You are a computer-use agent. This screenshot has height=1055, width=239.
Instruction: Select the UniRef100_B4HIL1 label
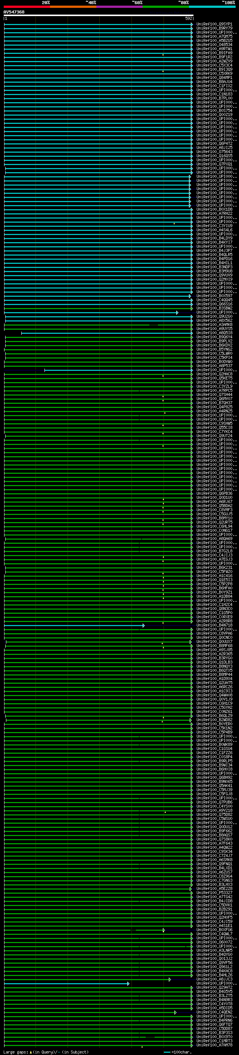[x=214, y=263]
